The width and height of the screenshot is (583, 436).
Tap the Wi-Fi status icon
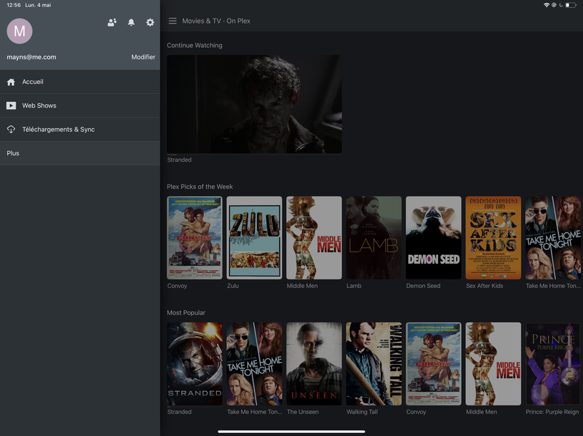tap(547, 5)
